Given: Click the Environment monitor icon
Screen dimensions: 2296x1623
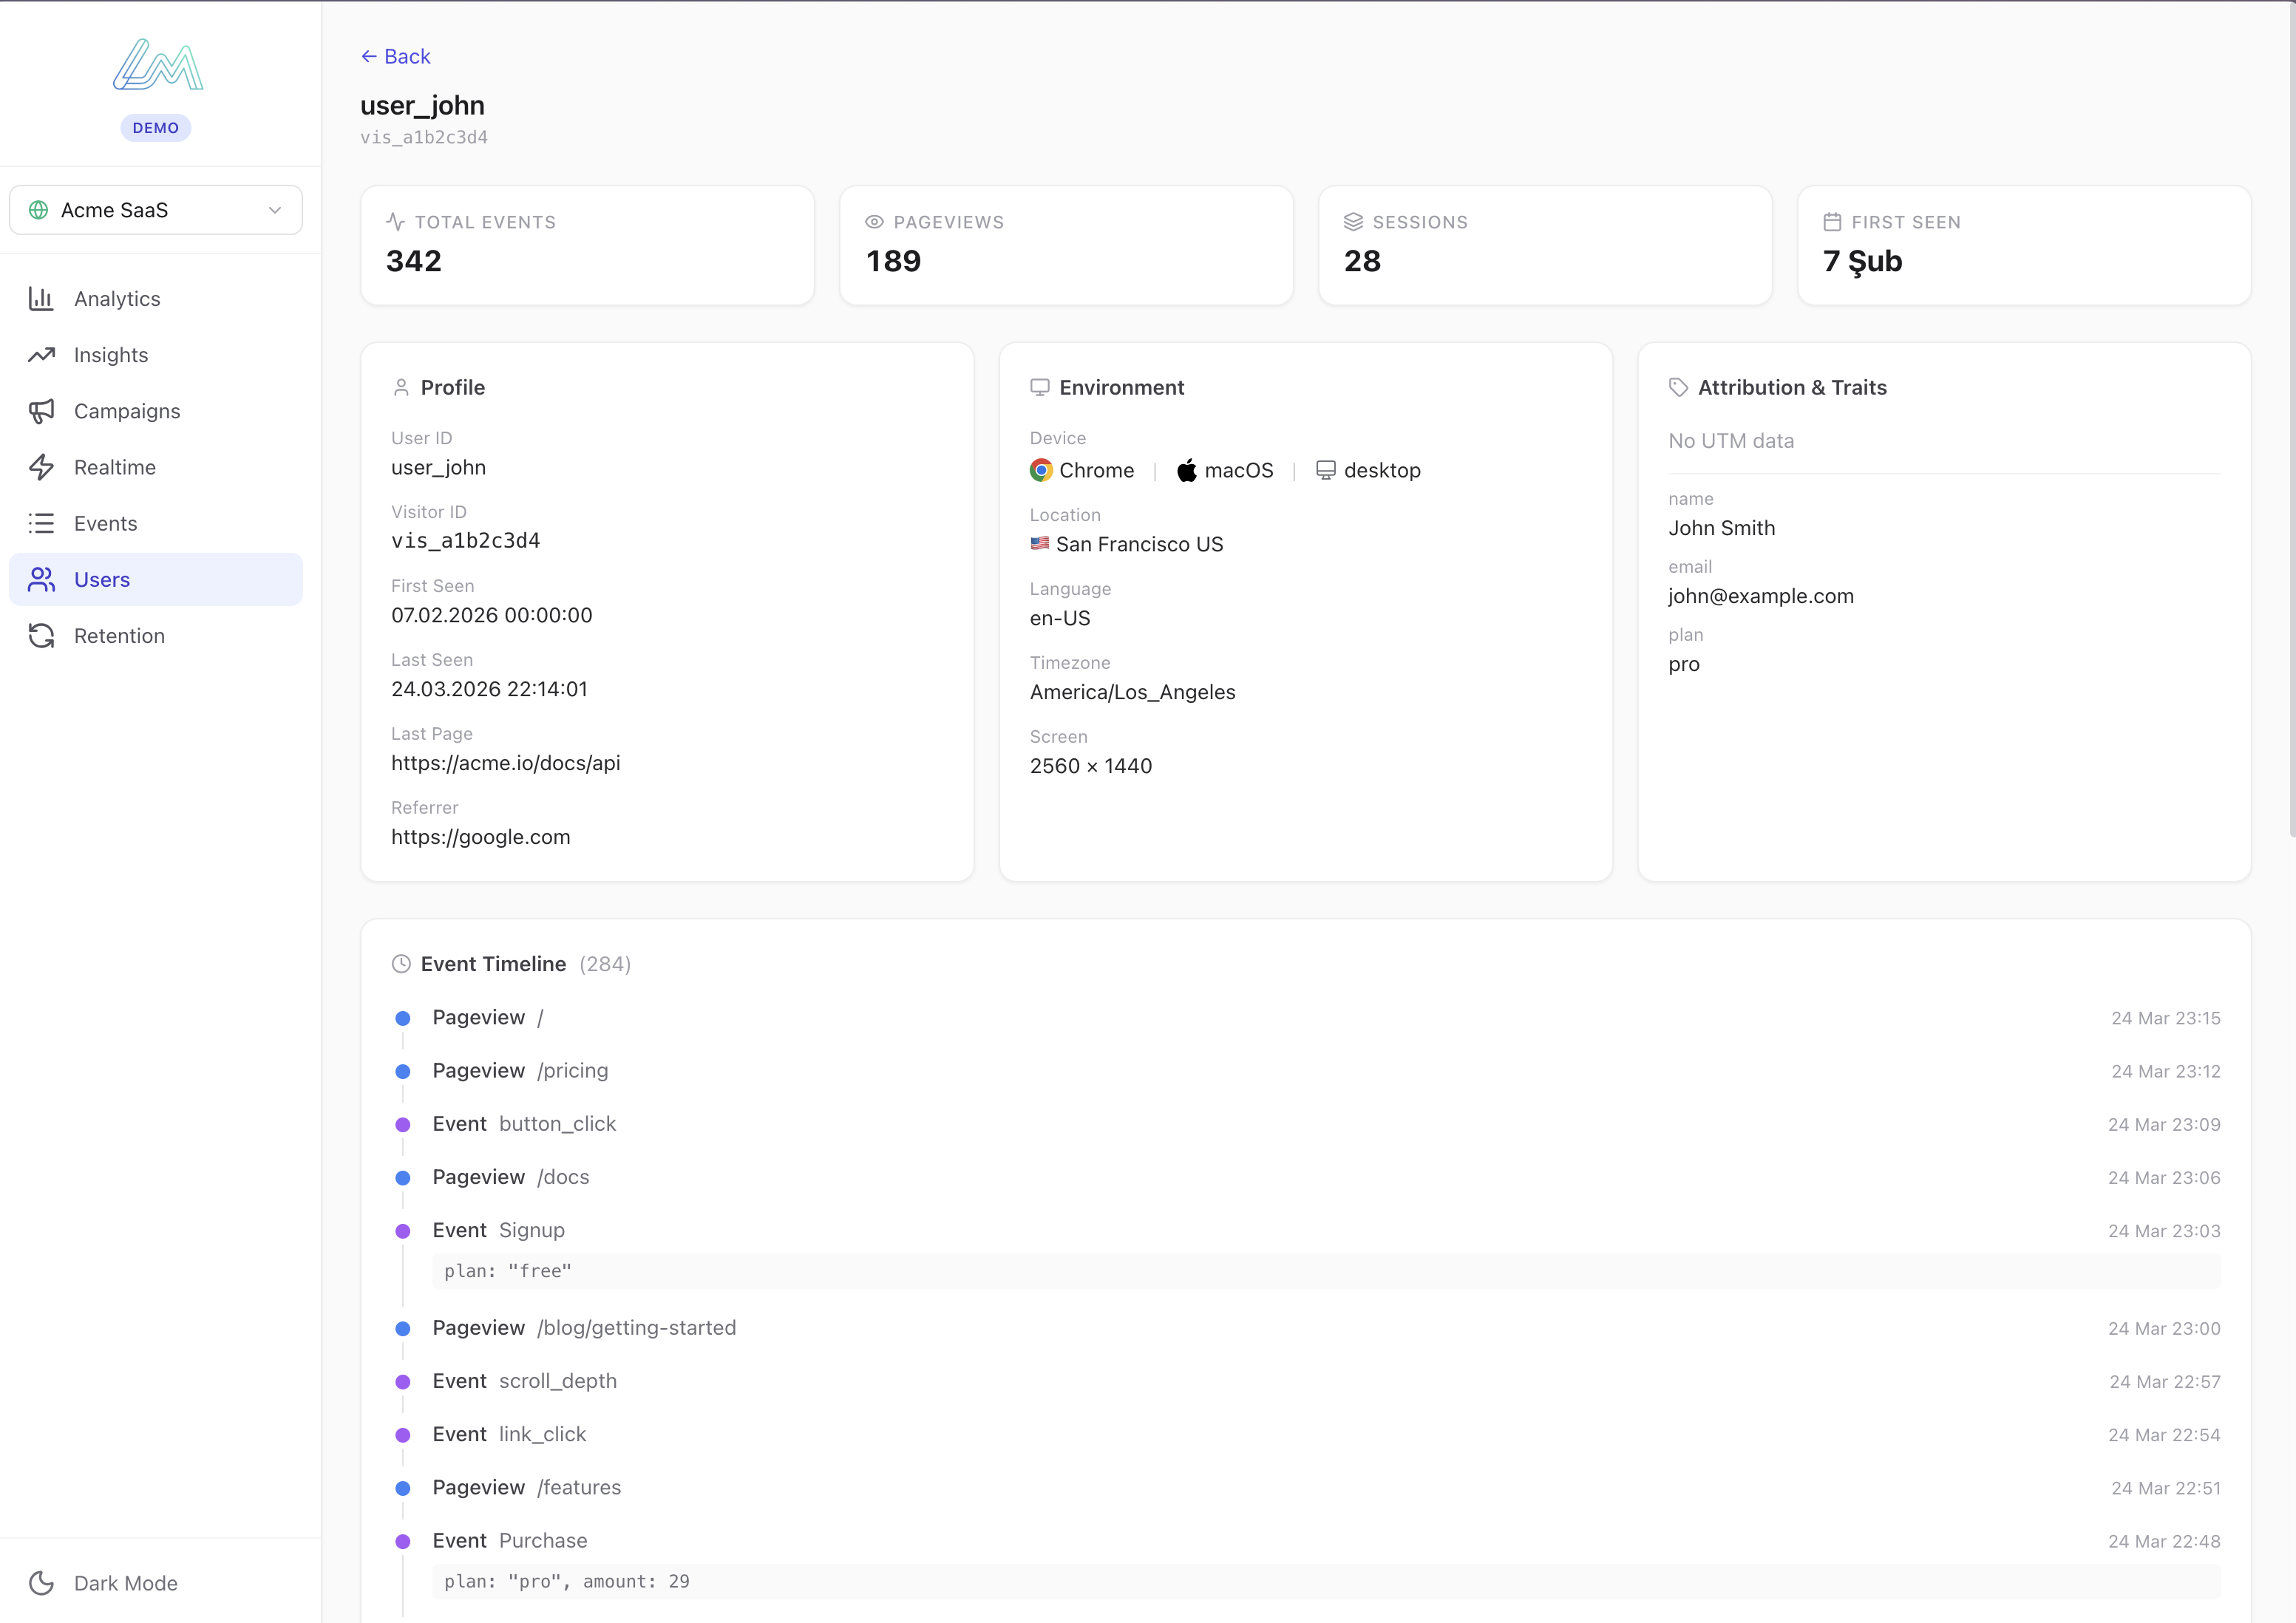Looking at the screenshot, I should [1040, 388].
